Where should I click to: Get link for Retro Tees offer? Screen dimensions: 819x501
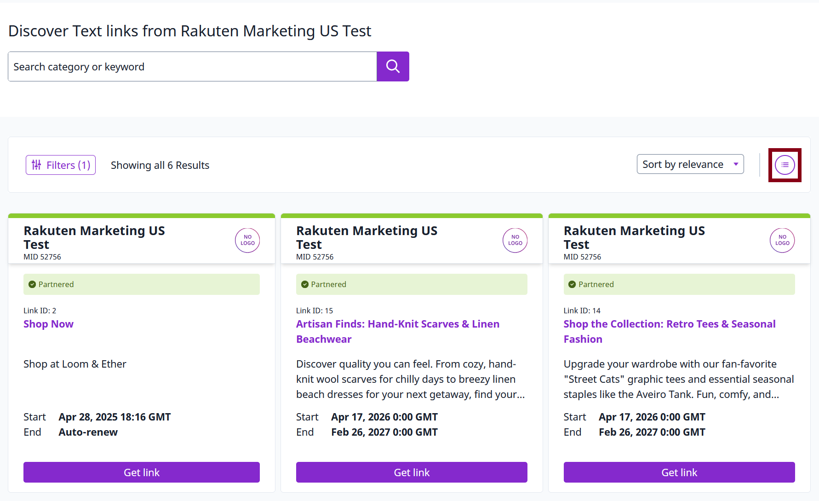pyautogui.click(x=679, y=472)
